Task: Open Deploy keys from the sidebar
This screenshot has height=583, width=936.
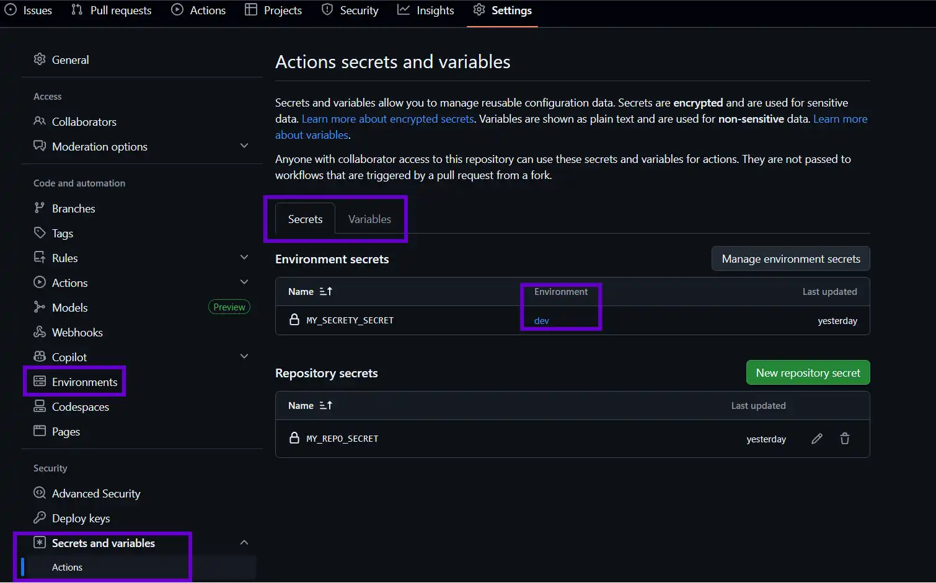Action: point(81,519)
